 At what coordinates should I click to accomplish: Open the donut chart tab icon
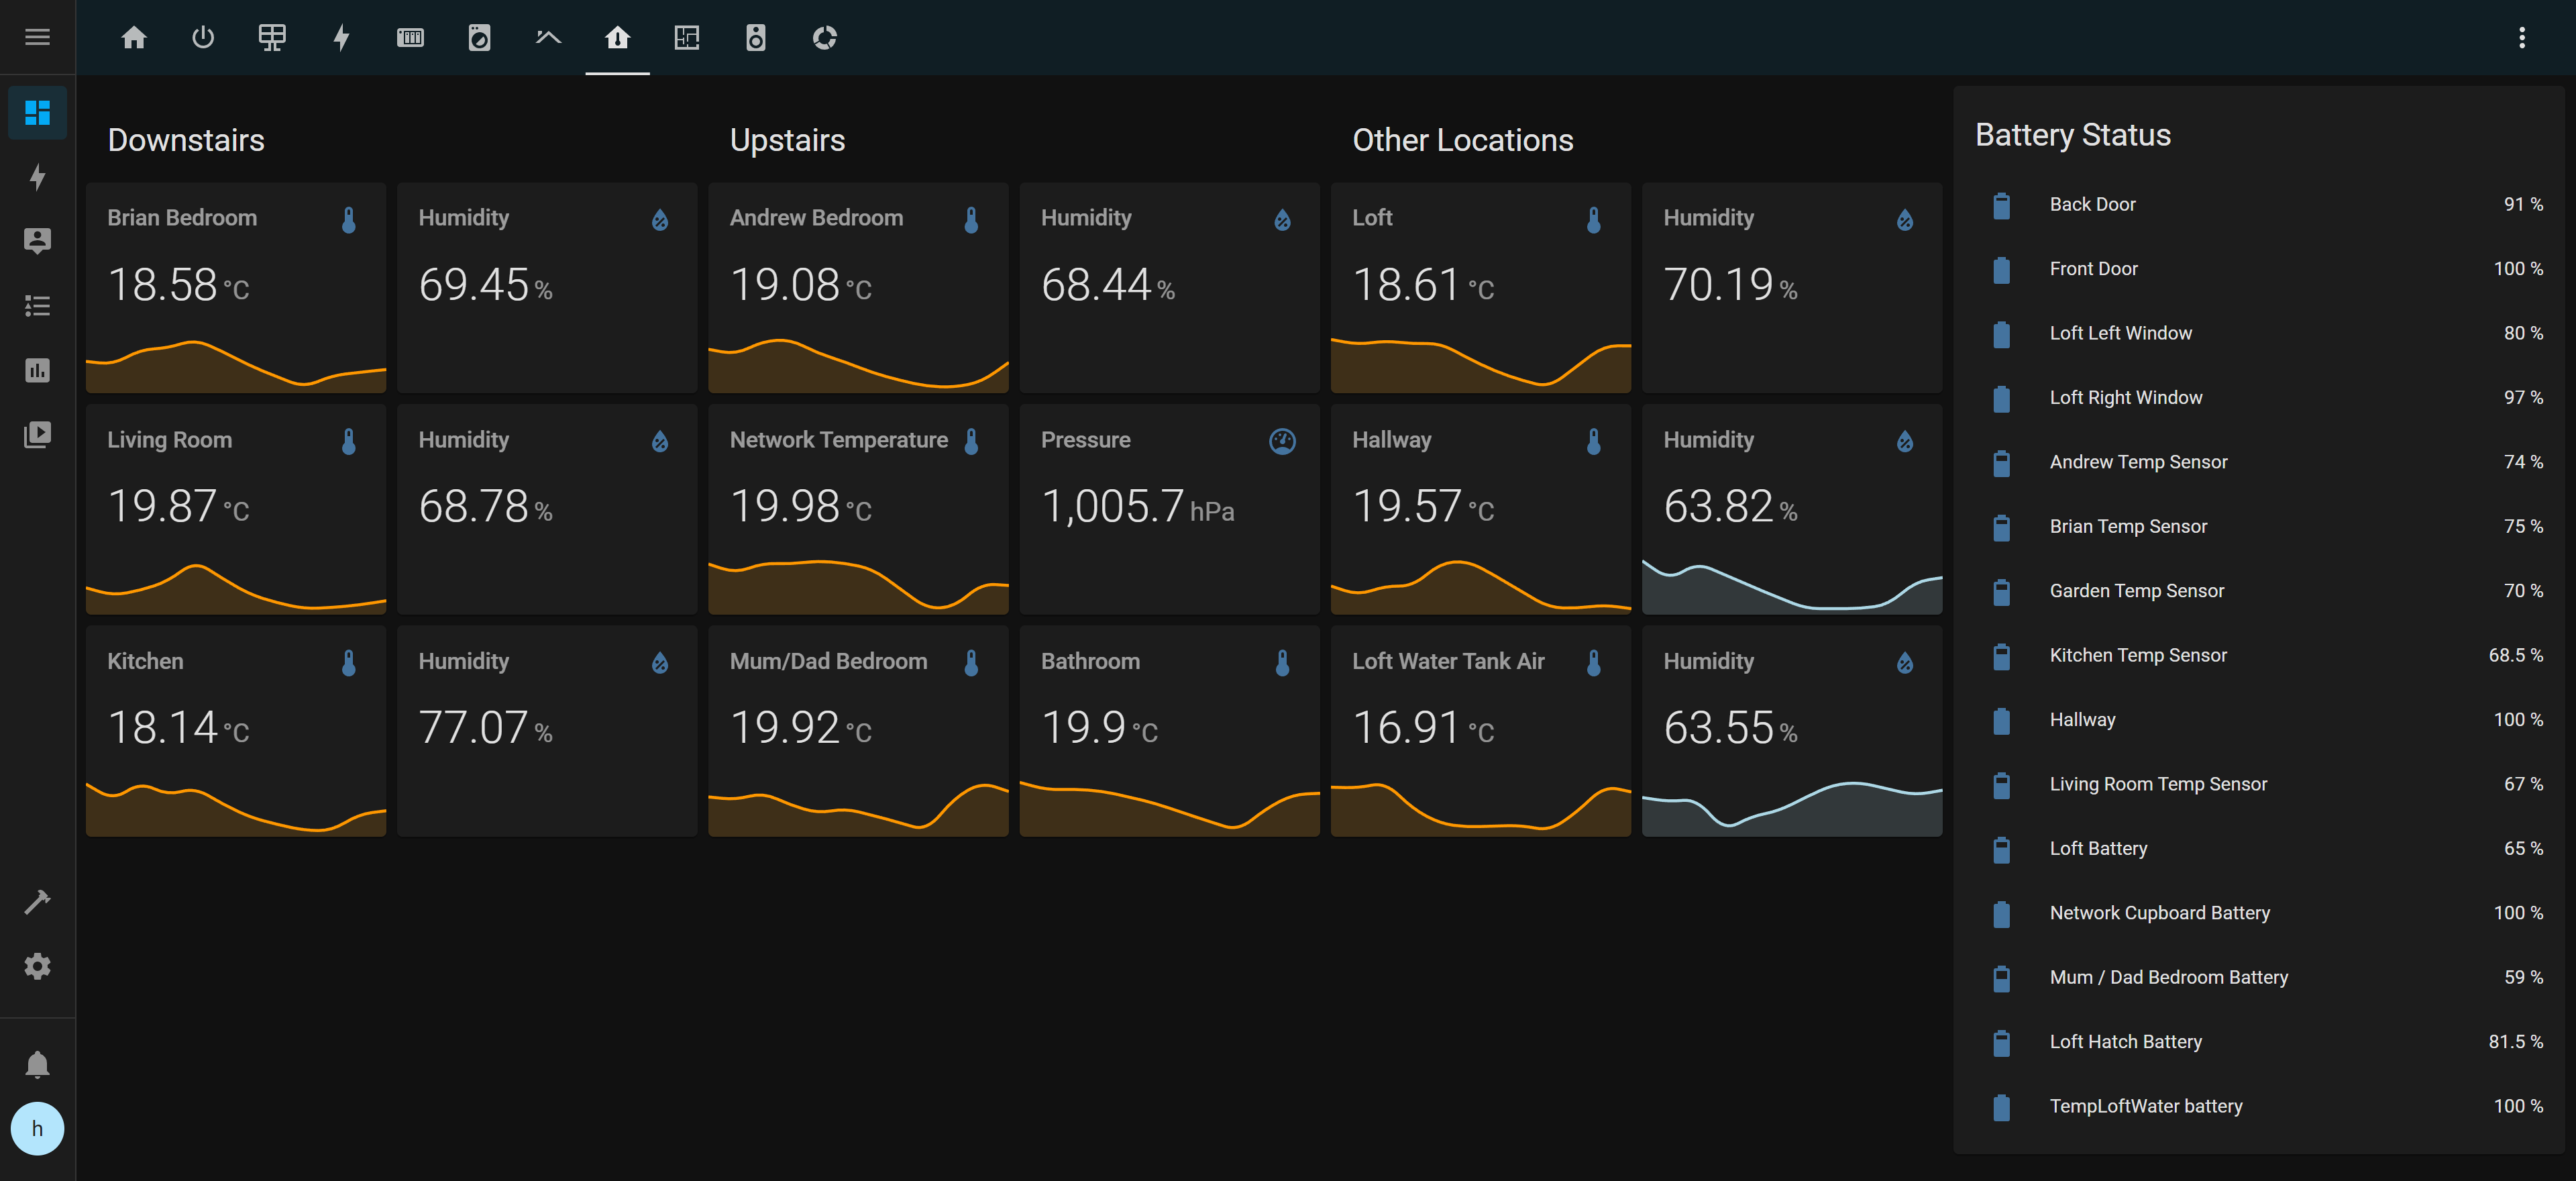pos(824,38)
